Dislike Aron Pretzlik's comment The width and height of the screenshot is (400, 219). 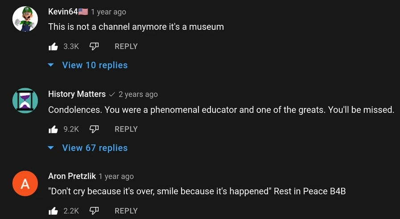pos(94,211)
